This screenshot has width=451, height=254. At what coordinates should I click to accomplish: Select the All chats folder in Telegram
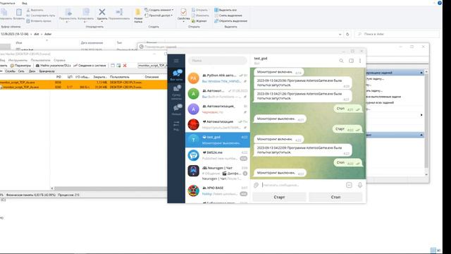click(x=176, y=75)
